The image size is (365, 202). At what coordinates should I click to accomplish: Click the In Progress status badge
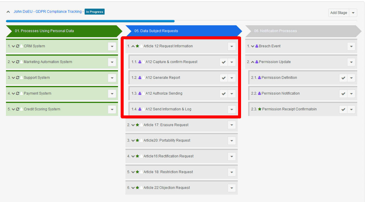(x=94, y=12)
